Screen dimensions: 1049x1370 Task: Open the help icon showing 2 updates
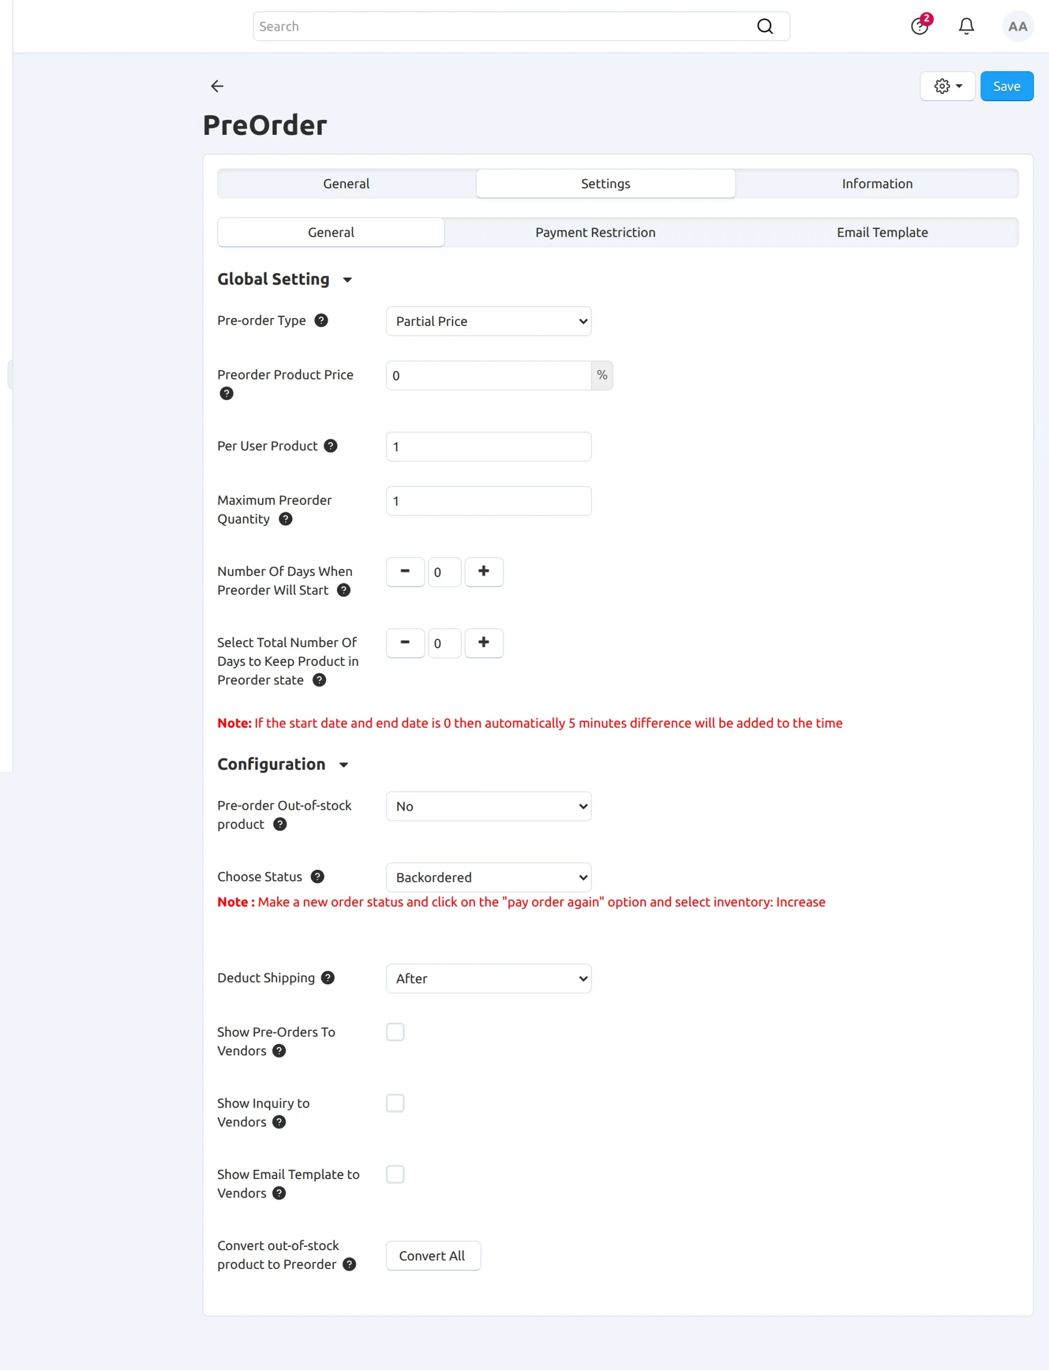tap(918, 26)
